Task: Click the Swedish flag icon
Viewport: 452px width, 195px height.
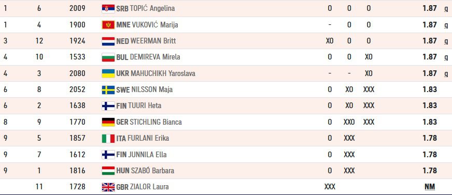Action: [108, 89]
